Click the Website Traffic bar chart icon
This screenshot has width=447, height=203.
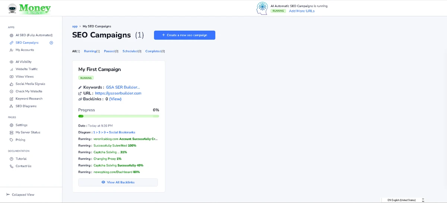pyautogui.click(x=12, y=69)
